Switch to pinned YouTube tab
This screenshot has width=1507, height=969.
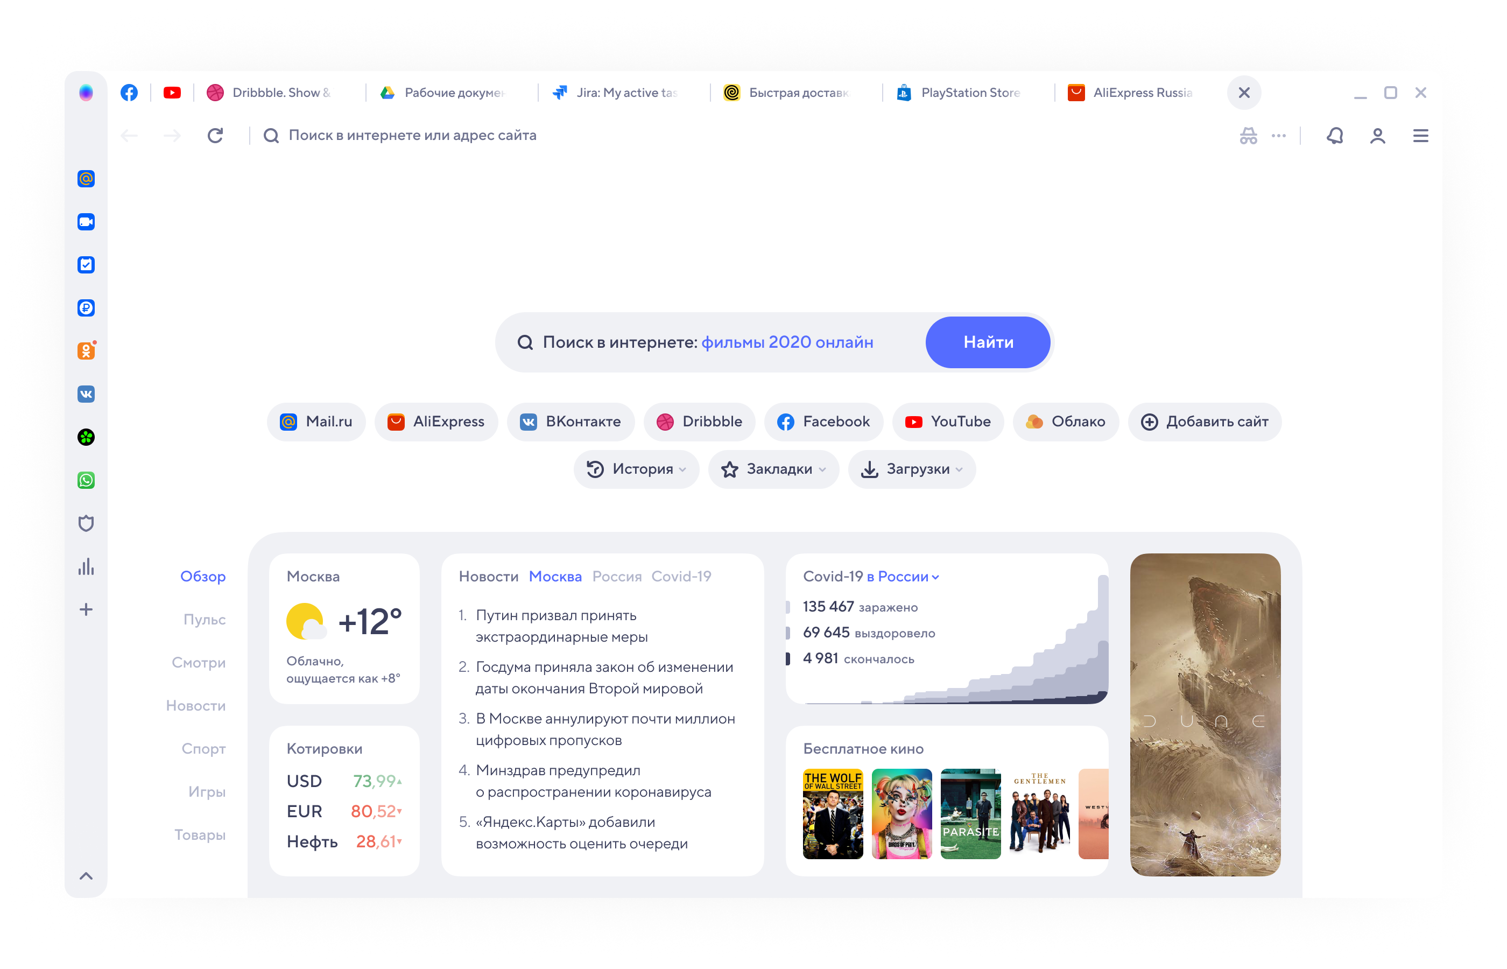point(172,93)
